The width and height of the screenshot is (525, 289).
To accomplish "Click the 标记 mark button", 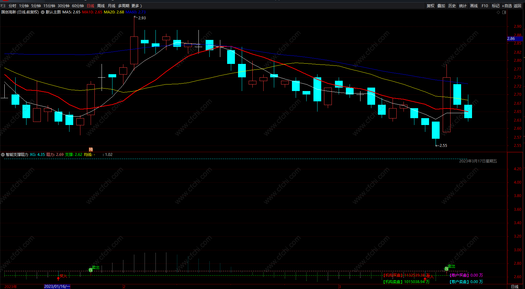I will point(496,6).
